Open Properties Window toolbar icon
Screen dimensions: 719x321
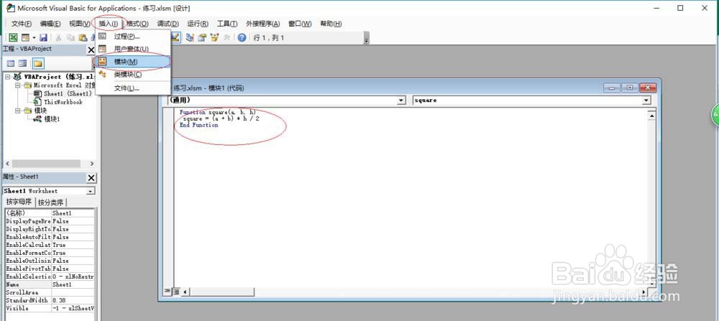(x=202, y=38)
